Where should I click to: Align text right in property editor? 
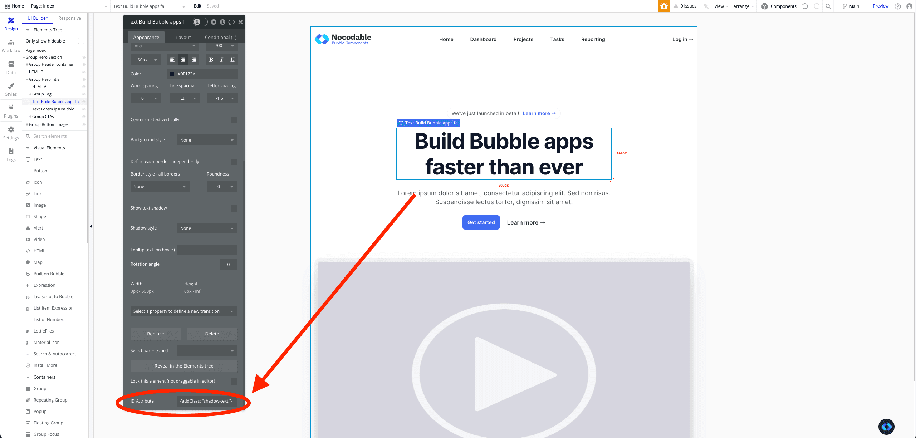point(194,60)
